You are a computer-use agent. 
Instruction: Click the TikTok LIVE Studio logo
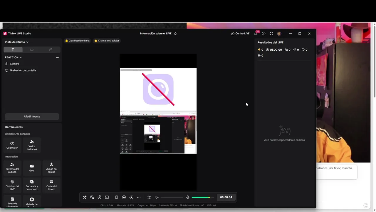(5, 34)
